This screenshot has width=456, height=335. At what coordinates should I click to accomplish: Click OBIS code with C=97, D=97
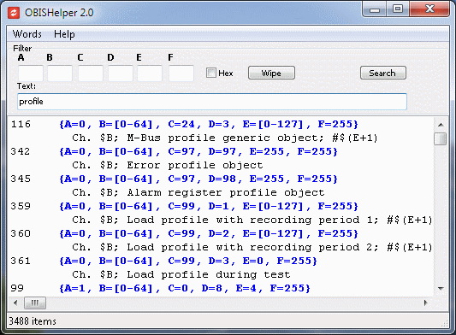[198, 151]
